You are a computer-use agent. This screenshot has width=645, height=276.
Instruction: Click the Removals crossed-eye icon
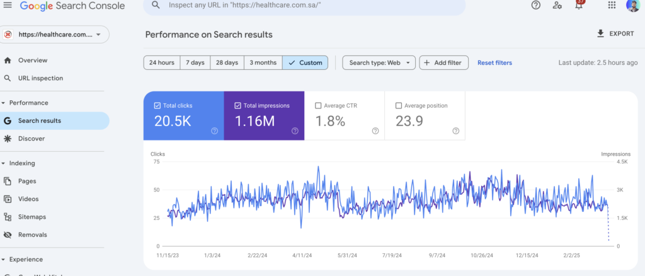7,235
